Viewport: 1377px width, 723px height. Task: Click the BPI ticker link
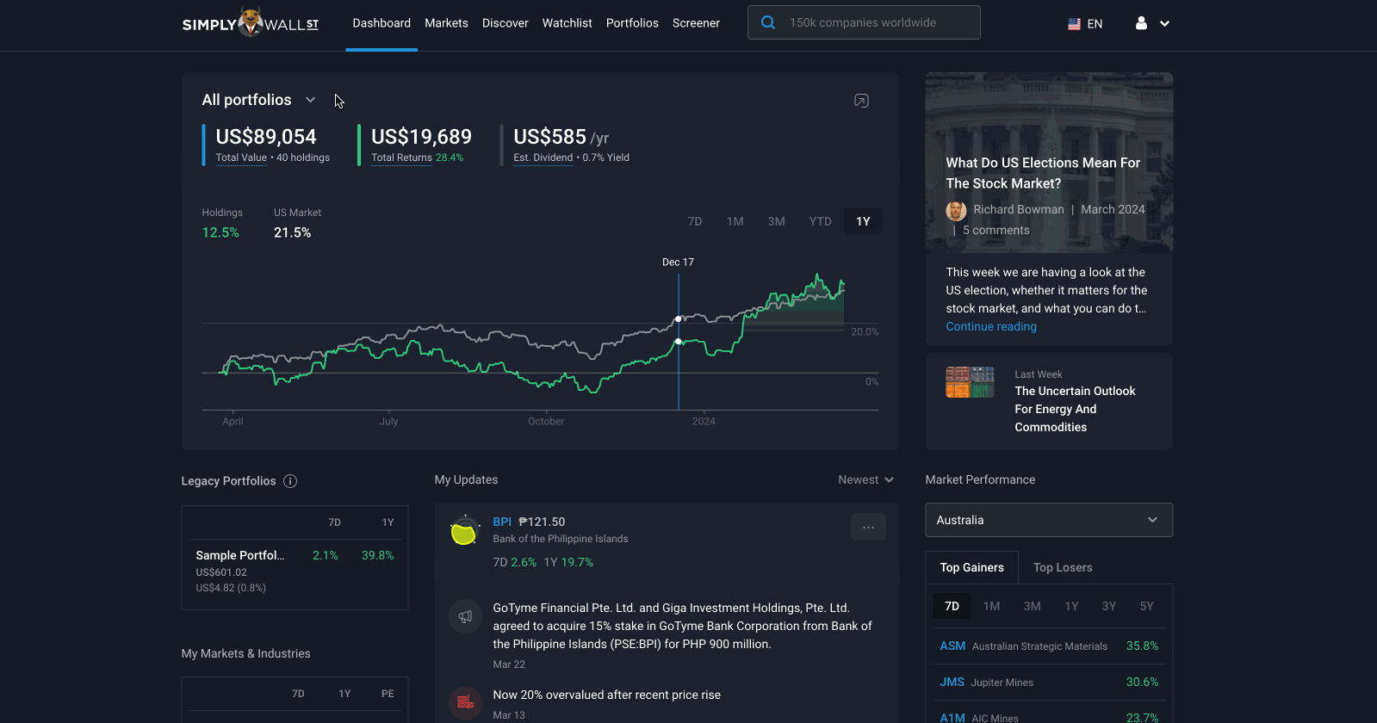point(502,522)
